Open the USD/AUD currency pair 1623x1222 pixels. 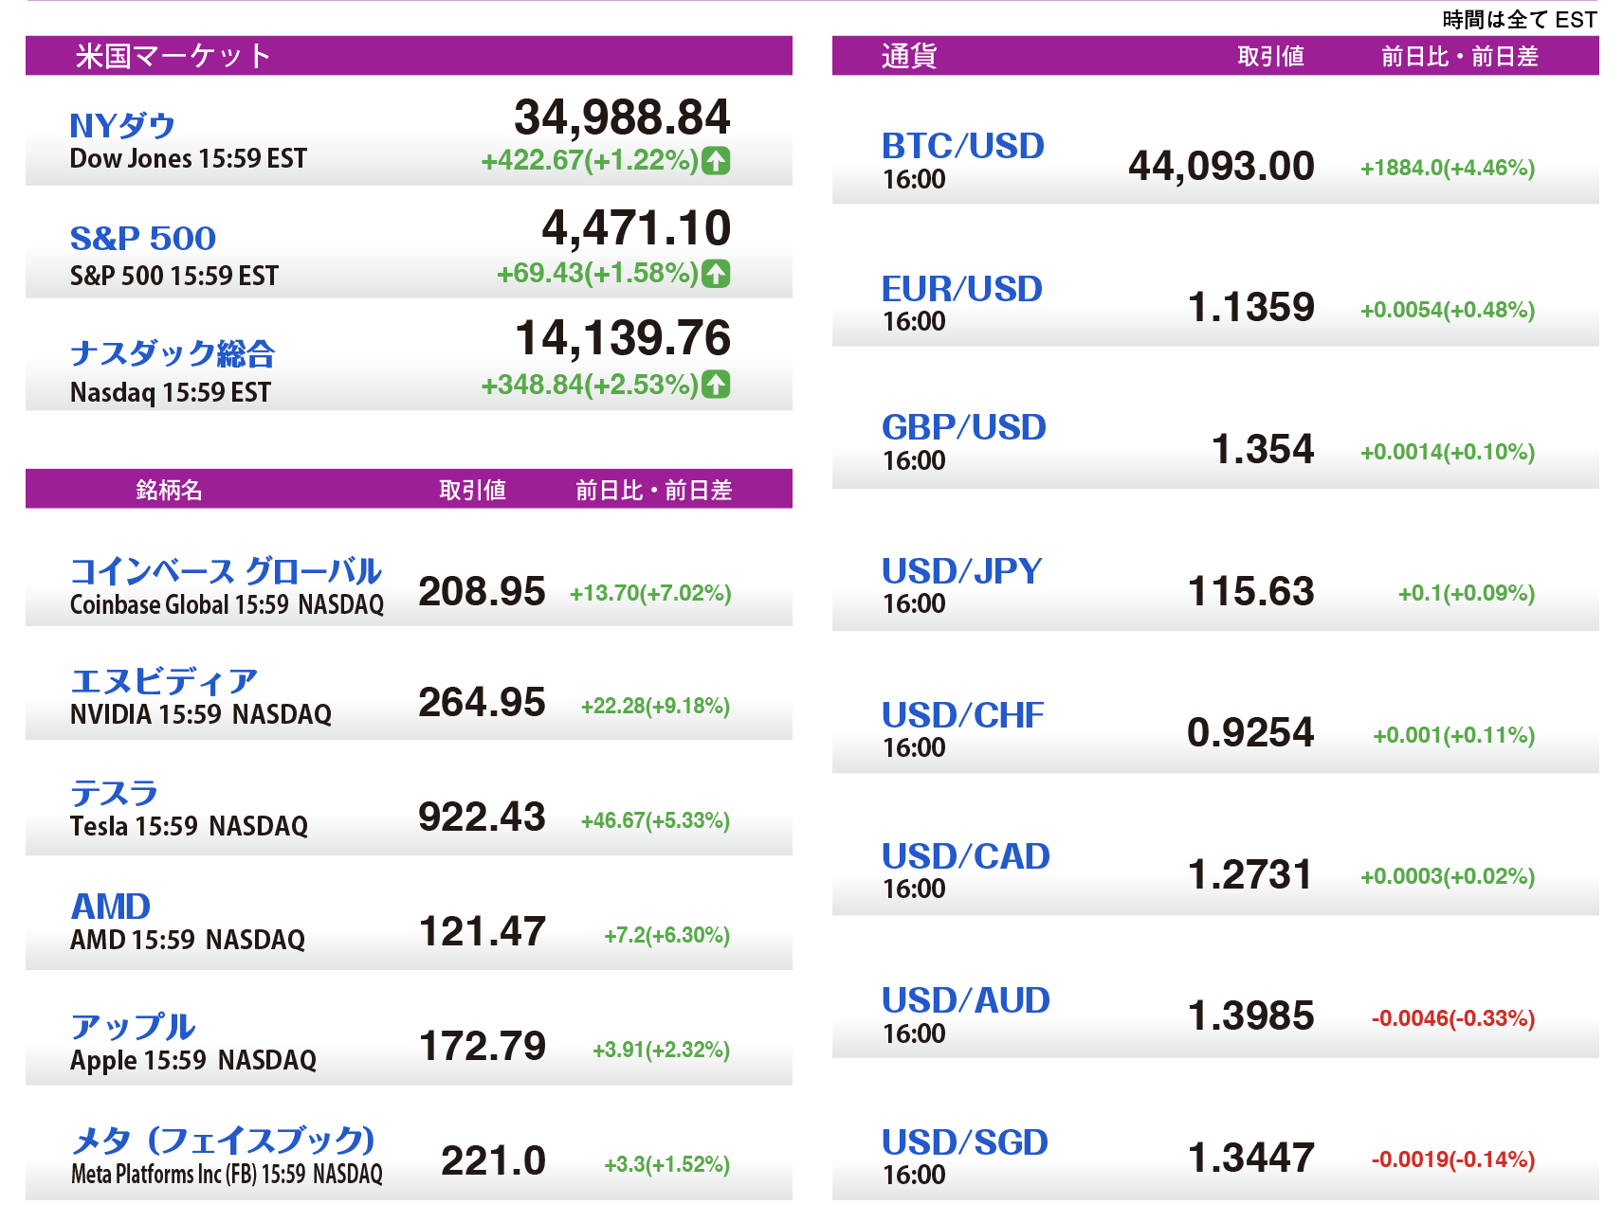(x=965, y=1000)
